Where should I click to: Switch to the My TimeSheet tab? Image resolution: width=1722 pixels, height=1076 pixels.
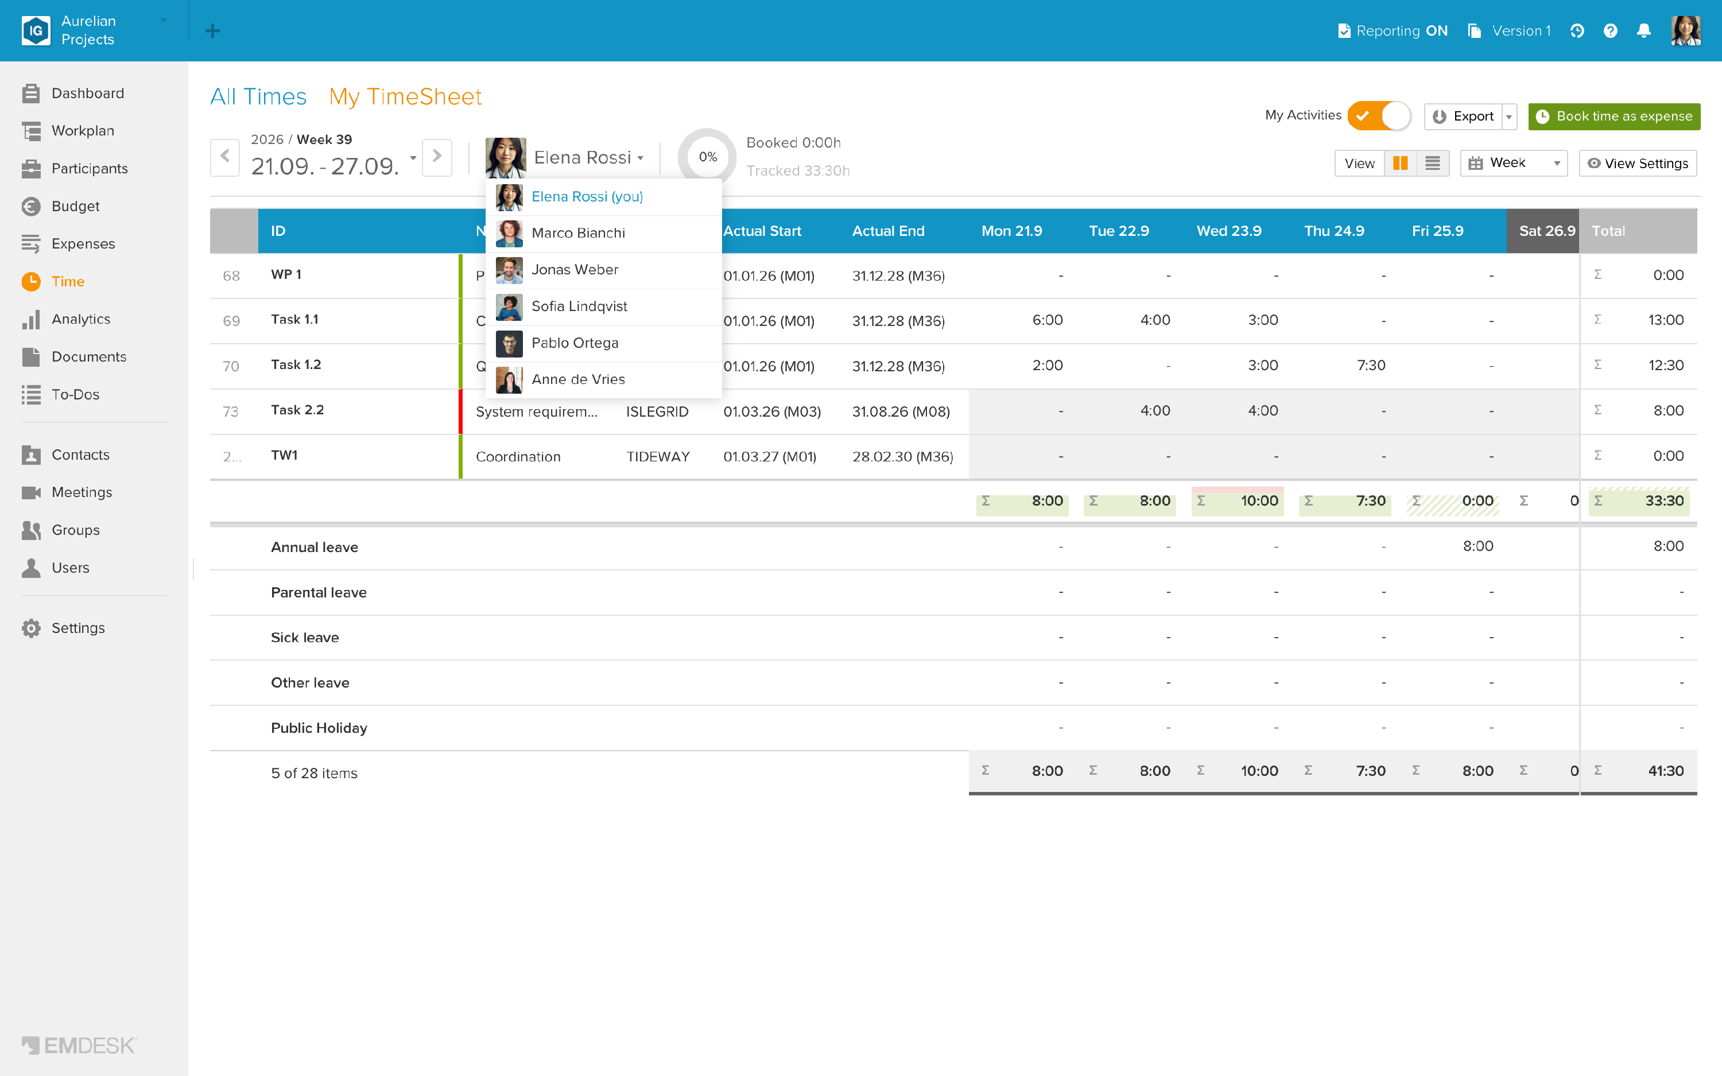[406, 96]
